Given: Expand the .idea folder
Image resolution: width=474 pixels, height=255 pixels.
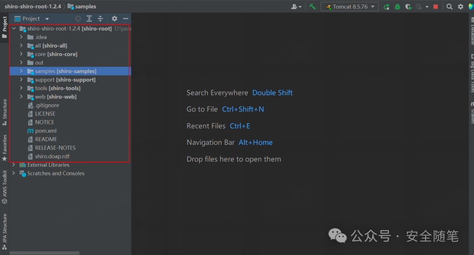Looking at the screenshot, I should (21, 37).
